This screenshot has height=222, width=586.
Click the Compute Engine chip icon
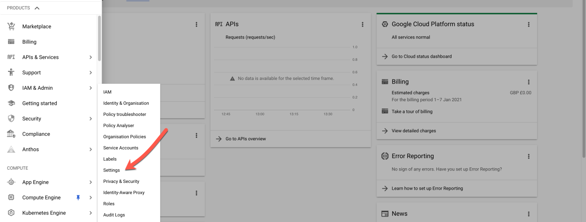coord(12,198)
